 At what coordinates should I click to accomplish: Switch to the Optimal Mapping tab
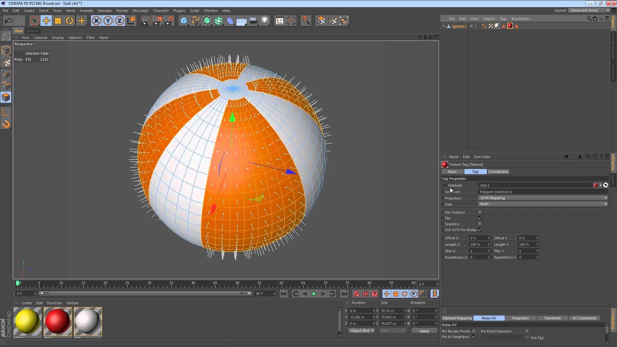click(x=457, y=318)
